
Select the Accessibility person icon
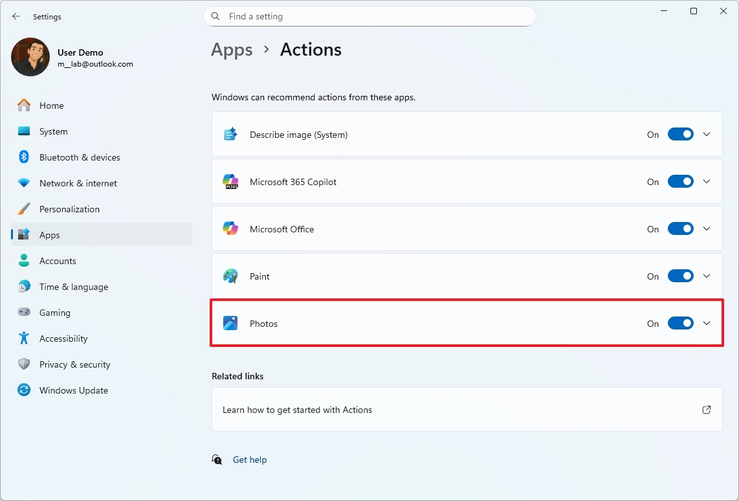[23, 338]
